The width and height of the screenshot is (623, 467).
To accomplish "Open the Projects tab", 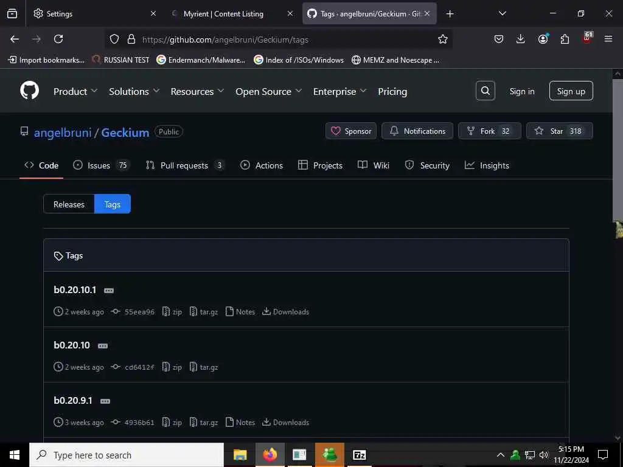I will point(320,165).
